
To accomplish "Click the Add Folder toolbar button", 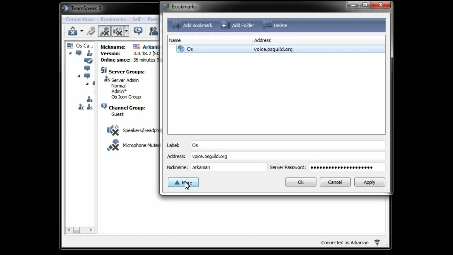I will coord(237,25).
